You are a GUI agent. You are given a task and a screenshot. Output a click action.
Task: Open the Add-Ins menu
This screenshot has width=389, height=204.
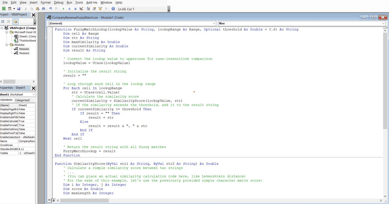[x=92, y=3]
